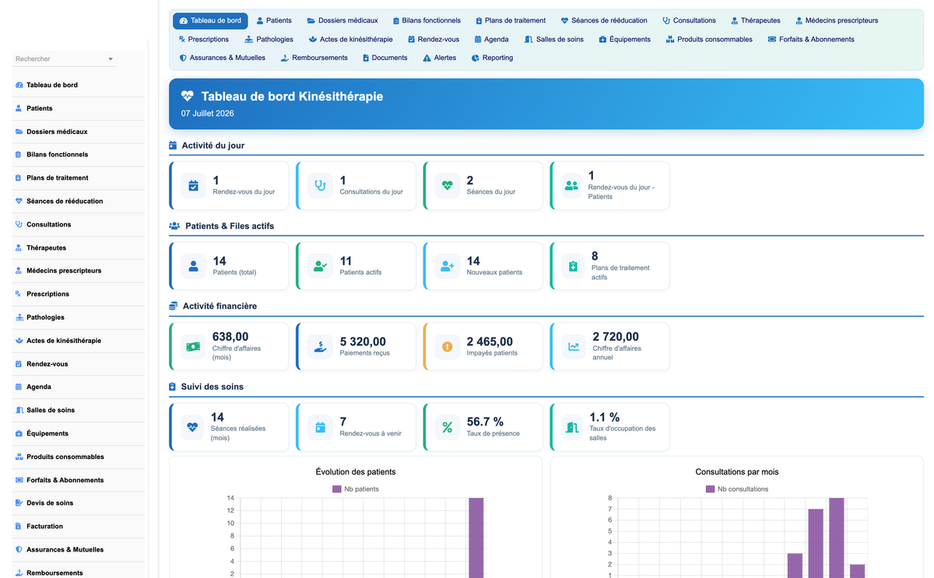Click the 56.7 % Taux de présence value
The height and width of the screenshot is (578, 934).
click(x=485, y=422)
